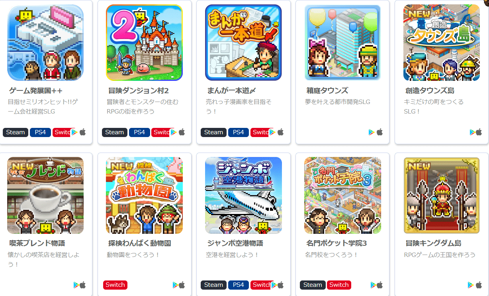489x296 pixels.
Task: Click the Apple icon under 箱庭タウンズ
Action: 379,132
